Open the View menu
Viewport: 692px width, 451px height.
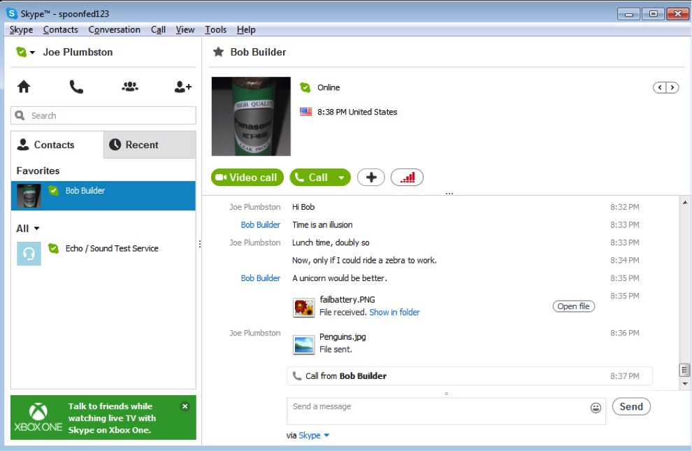click(185, 29)
